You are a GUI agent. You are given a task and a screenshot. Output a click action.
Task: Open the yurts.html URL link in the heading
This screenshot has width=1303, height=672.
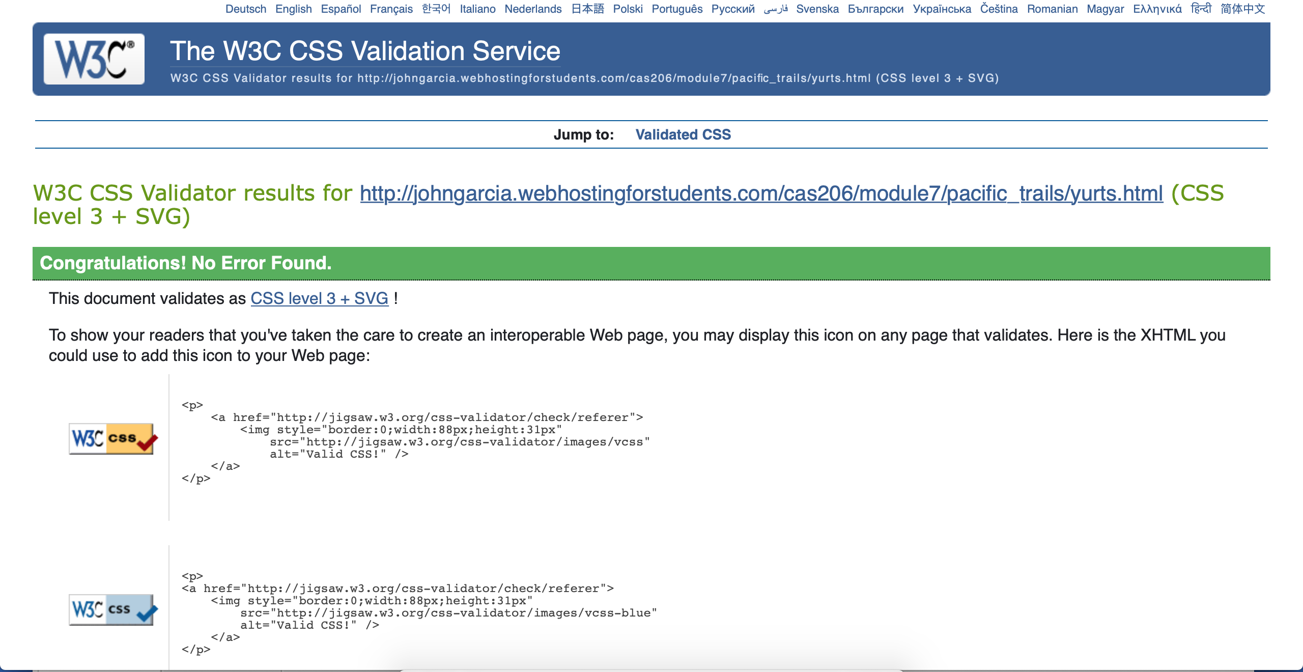tap(761, 193)
